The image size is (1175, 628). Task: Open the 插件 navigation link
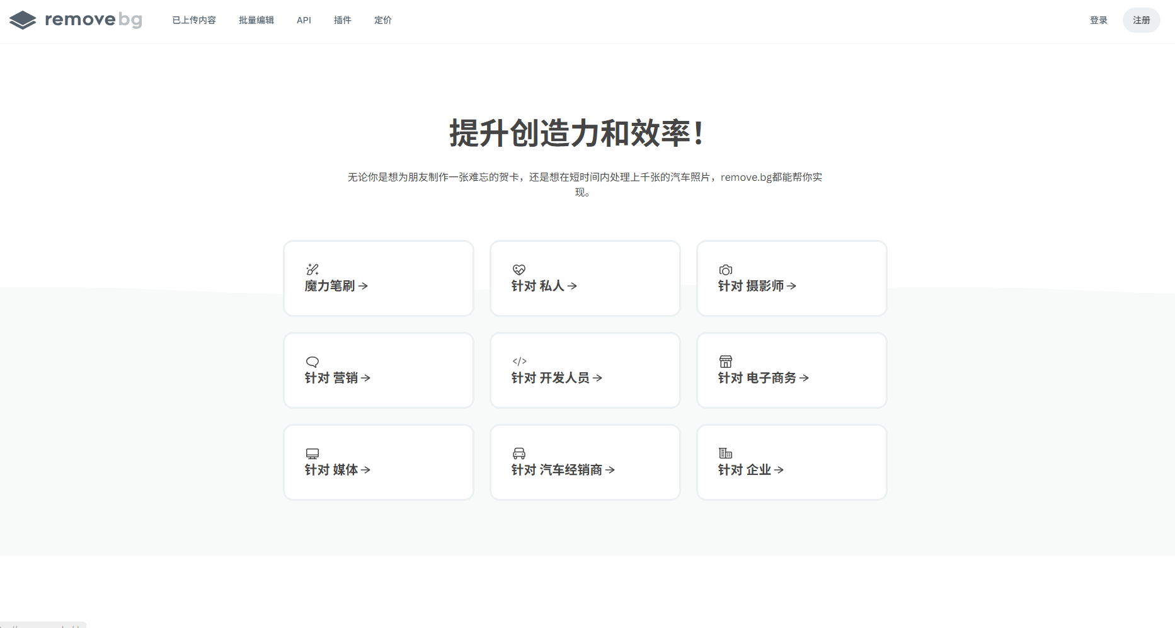tap(343, 20)
